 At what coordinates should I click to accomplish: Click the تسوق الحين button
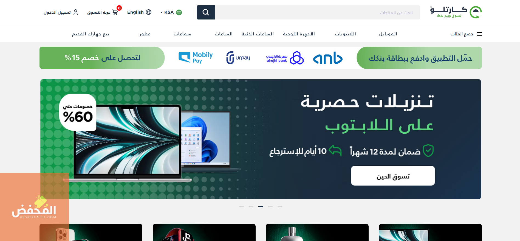point(393,176)
